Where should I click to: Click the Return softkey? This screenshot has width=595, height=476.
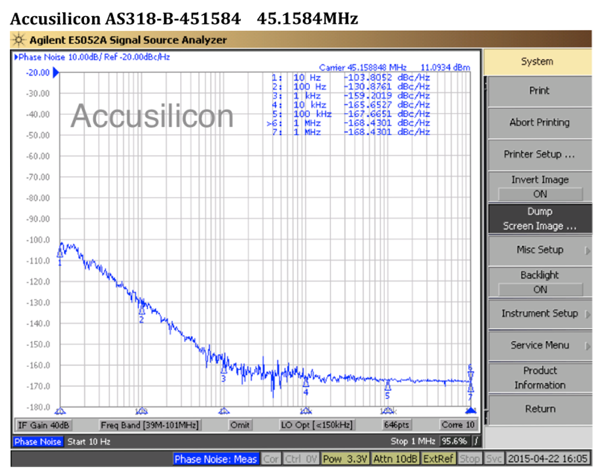click(x=539, y=409)
